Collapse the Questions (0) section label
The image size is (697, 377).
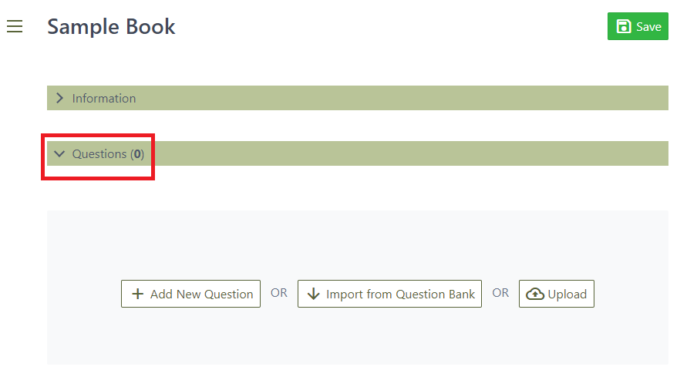click(x=100, y=154)
